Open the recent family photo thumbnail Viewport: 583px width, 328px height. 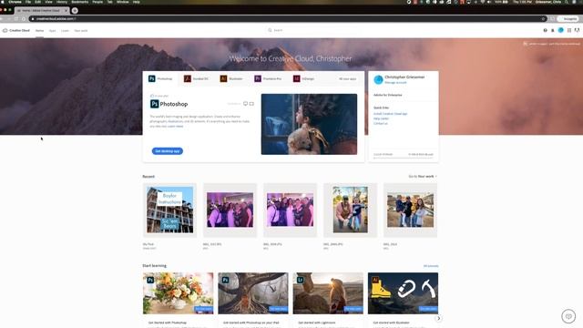410,210
